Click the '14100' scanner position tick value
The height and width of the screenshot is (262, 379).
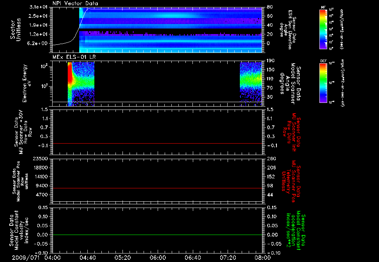[41, 177]
